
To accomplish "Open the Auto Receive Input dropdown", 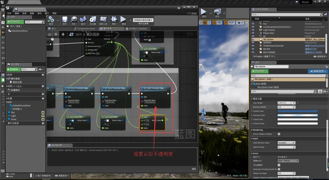I will [286, 143].
